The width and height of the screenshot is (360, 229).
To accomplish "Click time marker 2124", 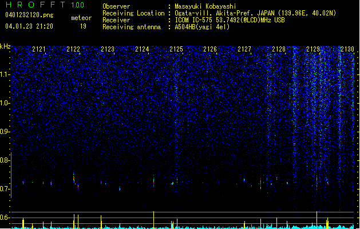I will point(142,49).
